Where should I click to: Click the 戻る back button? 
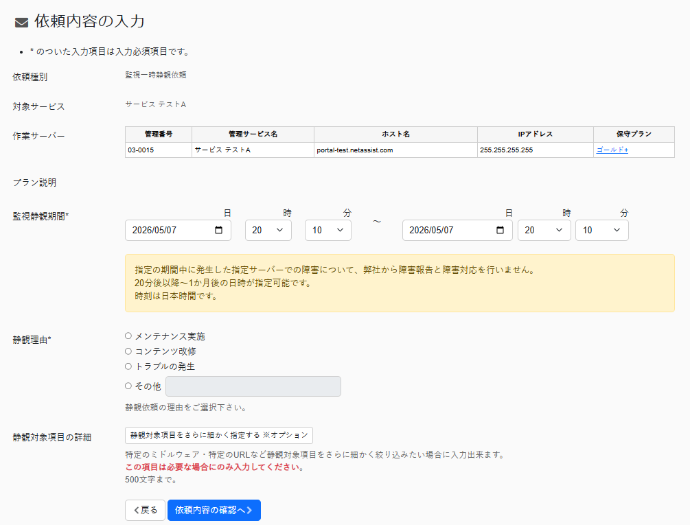145,510
